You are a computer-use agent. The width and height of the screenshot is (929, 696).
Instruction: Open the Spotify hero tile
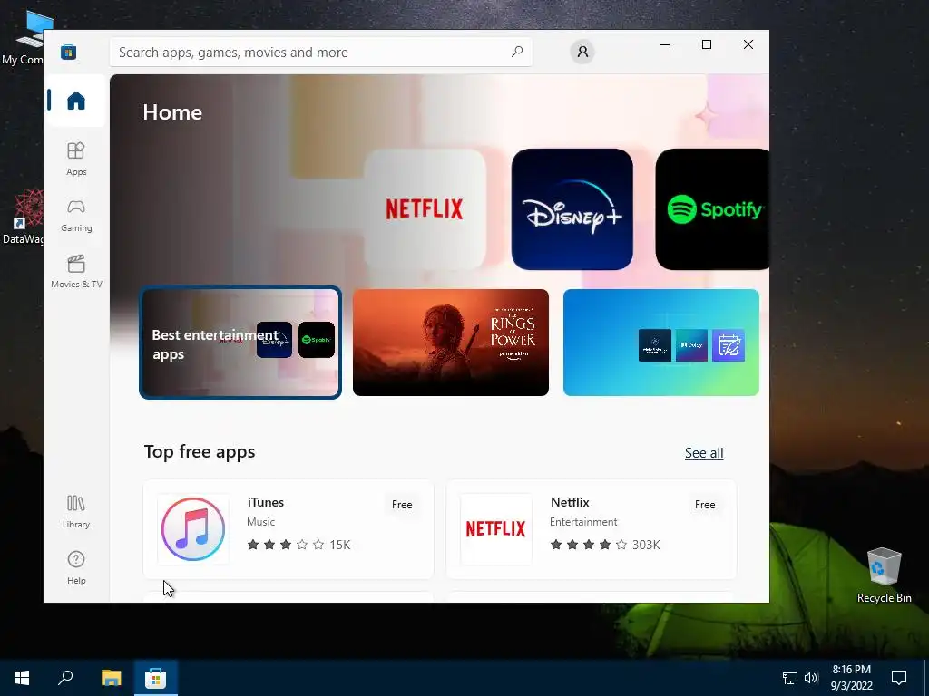pyautogui.click(x=712, y=209)
